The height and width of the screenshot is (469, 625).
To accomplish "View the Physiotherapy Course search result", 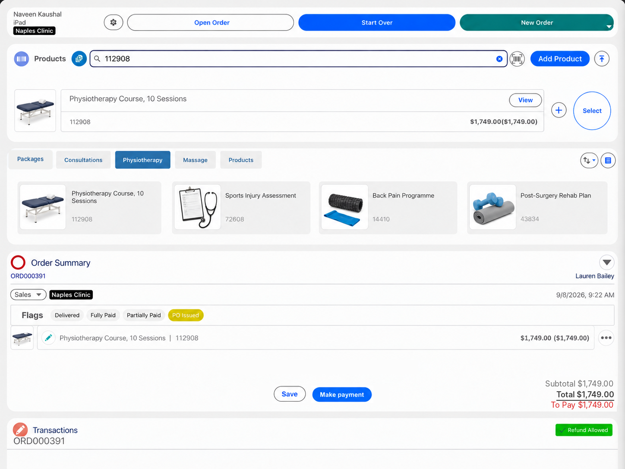I will (x=525, y=100).
